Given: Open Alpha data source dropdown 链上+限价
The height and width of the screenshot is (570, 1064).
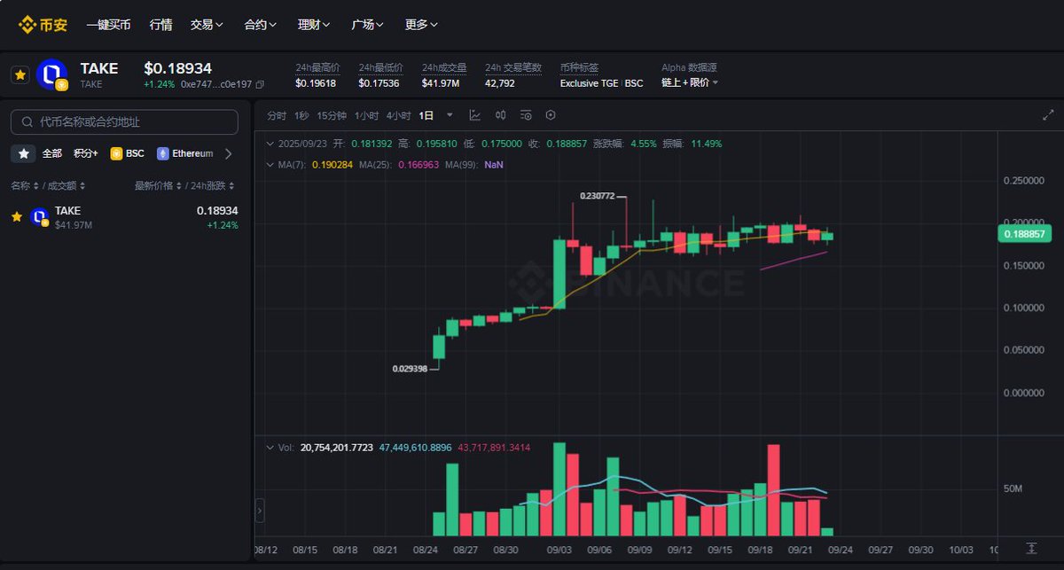Looking at the screenshot, I should pyautogui.click(x=690, y=82).
